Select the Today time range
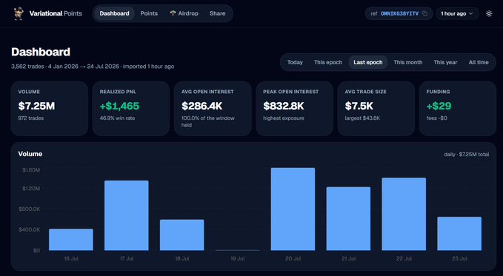The width and height of the screenshot is (503, 276). [x=295, y=62]
